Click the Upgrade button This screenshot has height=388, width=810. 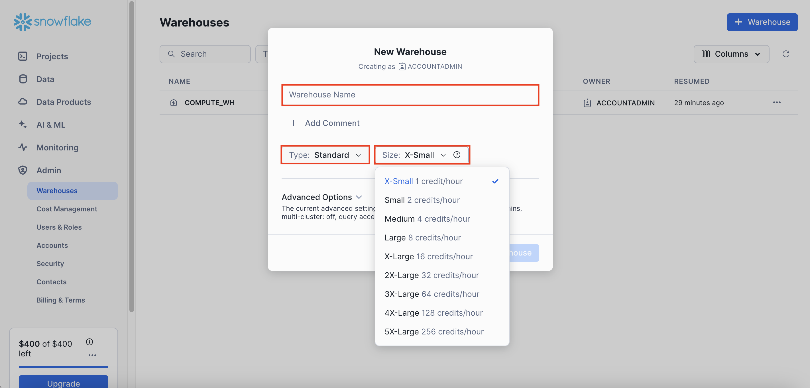pyautogui.click(x=63, y=382)
